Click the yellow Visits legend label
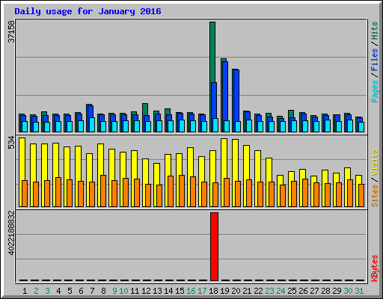Screen dimensions: 383x299 pos(375,163)
